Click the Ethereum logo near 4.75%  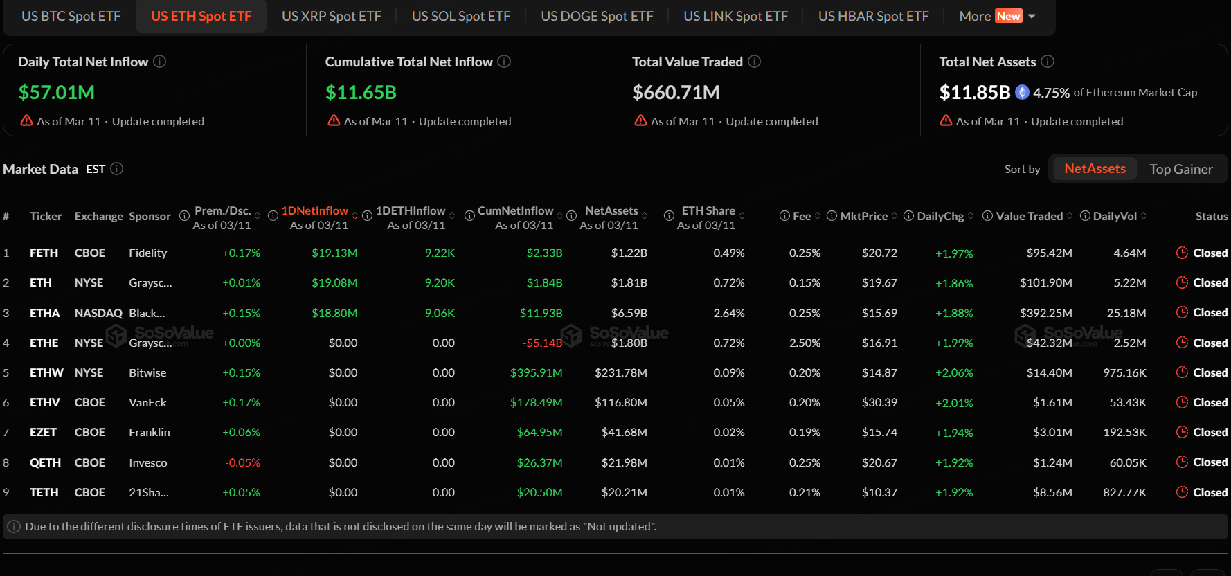point(1022,92)
